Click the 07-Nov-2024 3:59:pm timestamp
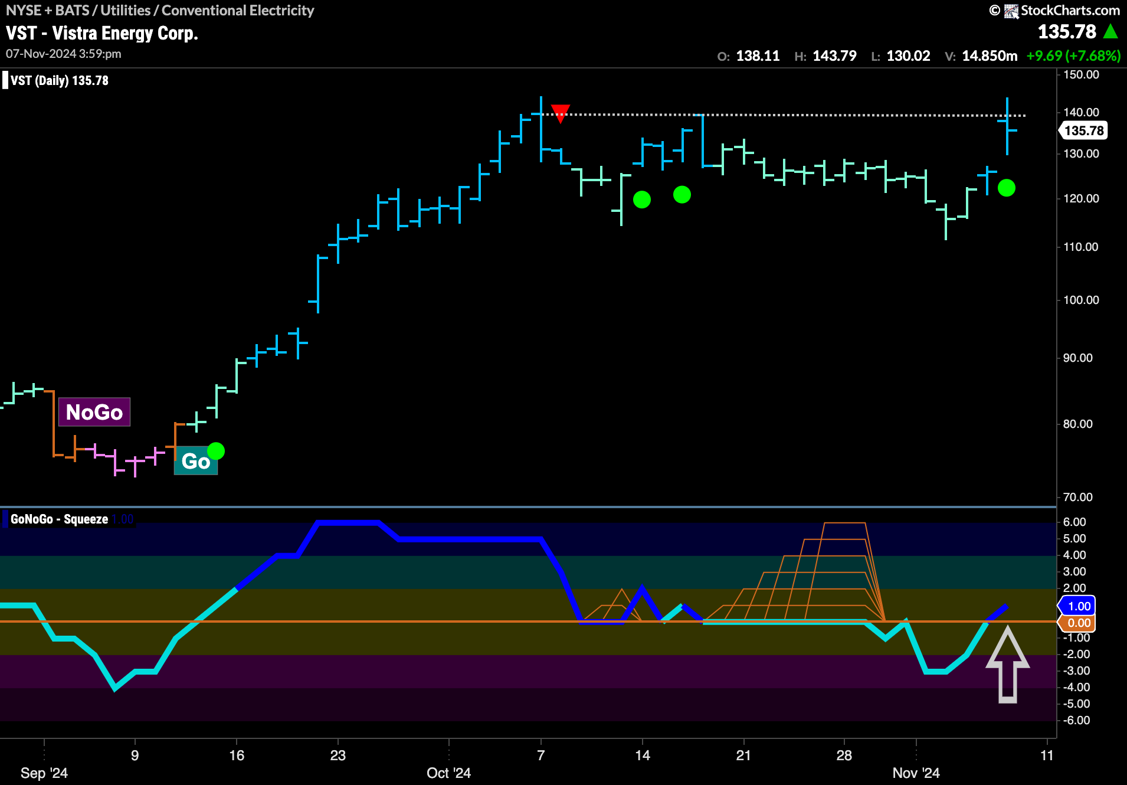This screenshot has height=785, width=1127. pyautogui.click(x=64, y=54)
